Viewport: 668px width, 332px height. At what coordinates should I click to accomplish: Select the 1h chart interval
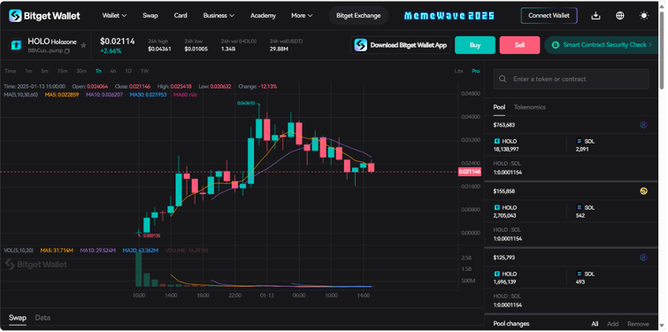[x=98, y=71]
